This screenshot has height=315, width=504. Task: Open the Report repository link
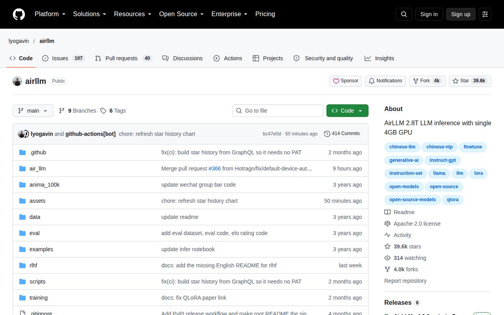(406, 281)
